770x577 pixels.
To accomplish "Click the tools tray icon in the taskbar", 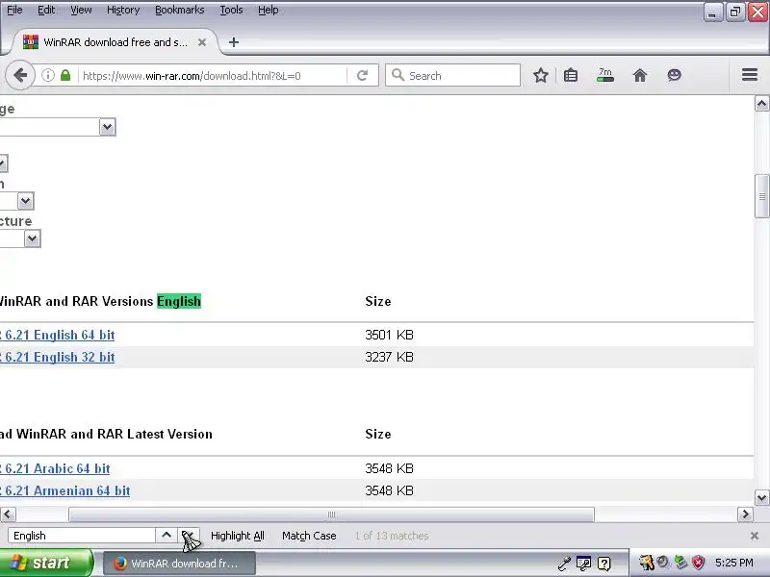I will tap(564, 564).
